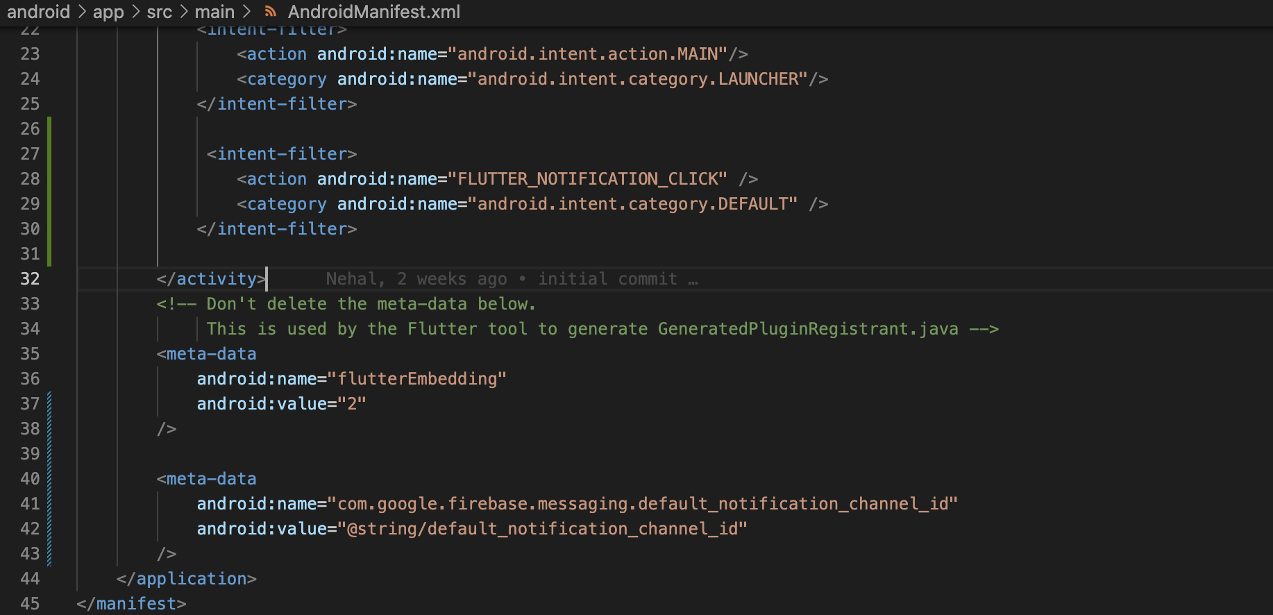Open the src breadcrumb segment
1273x615 pixels.
159,12
